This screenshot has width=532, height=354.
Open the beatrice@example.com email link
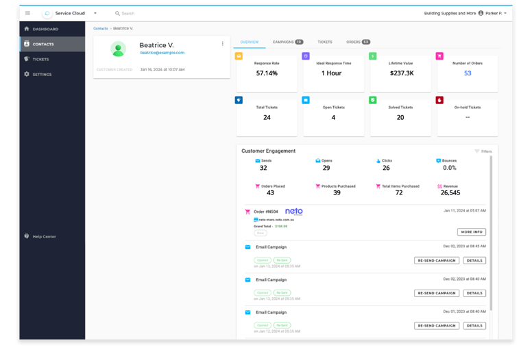tap(162, 53)
